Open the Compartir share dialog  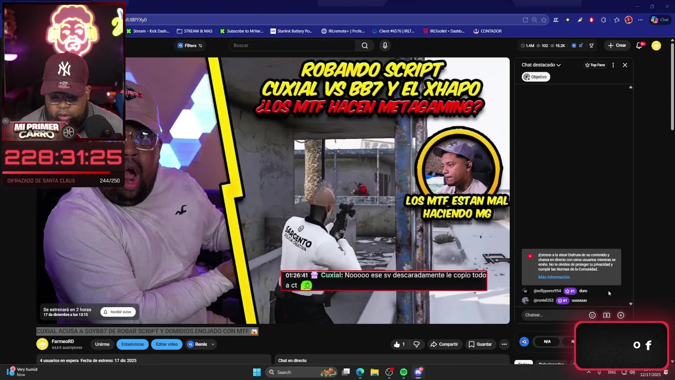(444, 344)
